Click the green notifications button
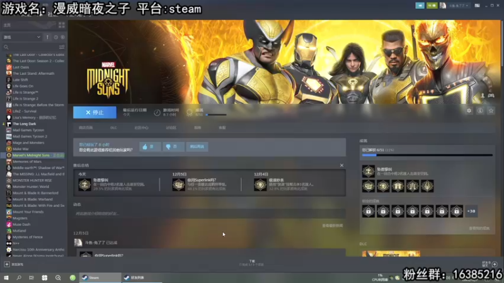Viewport: 504px width, 283px height. 432,6
